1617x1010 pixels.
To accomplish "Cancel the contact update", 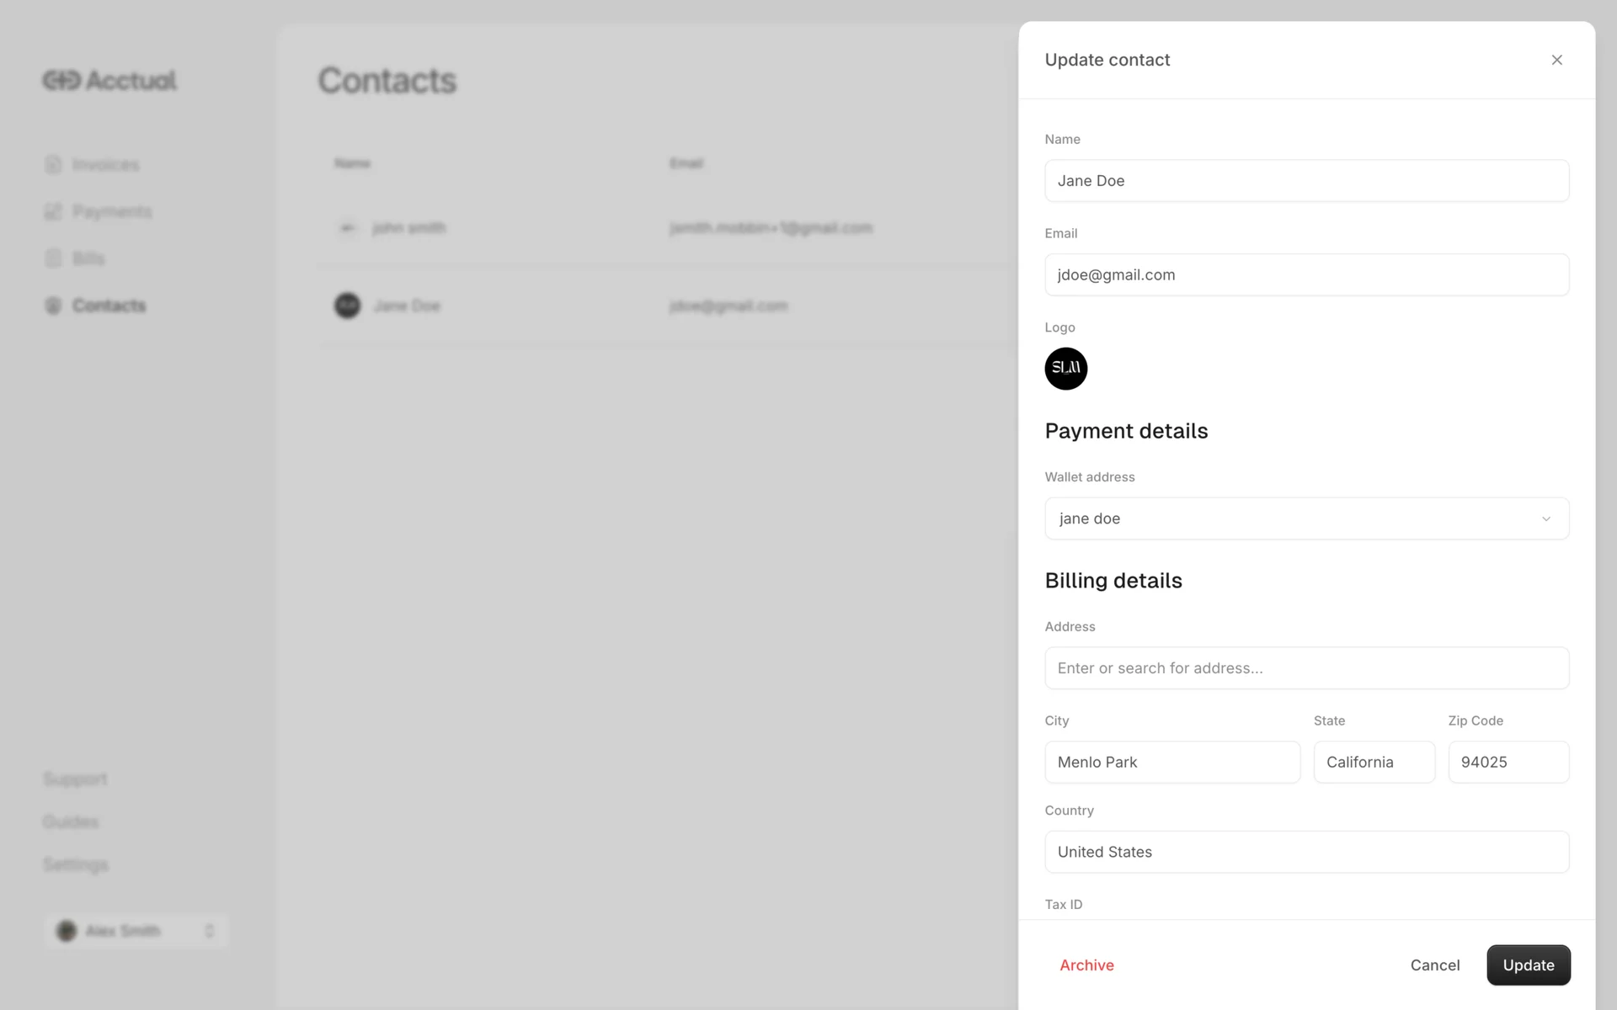I will [1434, 965].
